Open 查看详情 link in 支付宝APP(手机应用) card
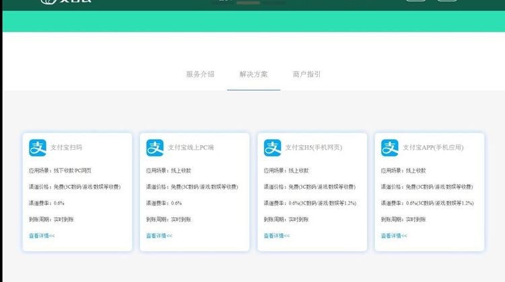 [394, 236]
